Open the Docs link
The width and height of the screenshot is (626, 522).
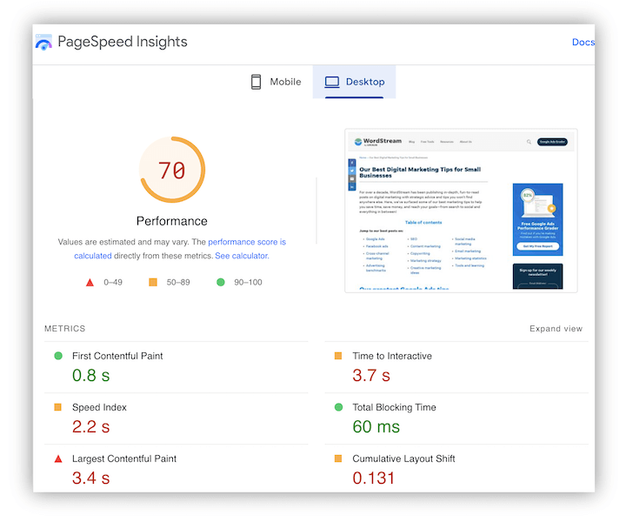pos(583,42)
